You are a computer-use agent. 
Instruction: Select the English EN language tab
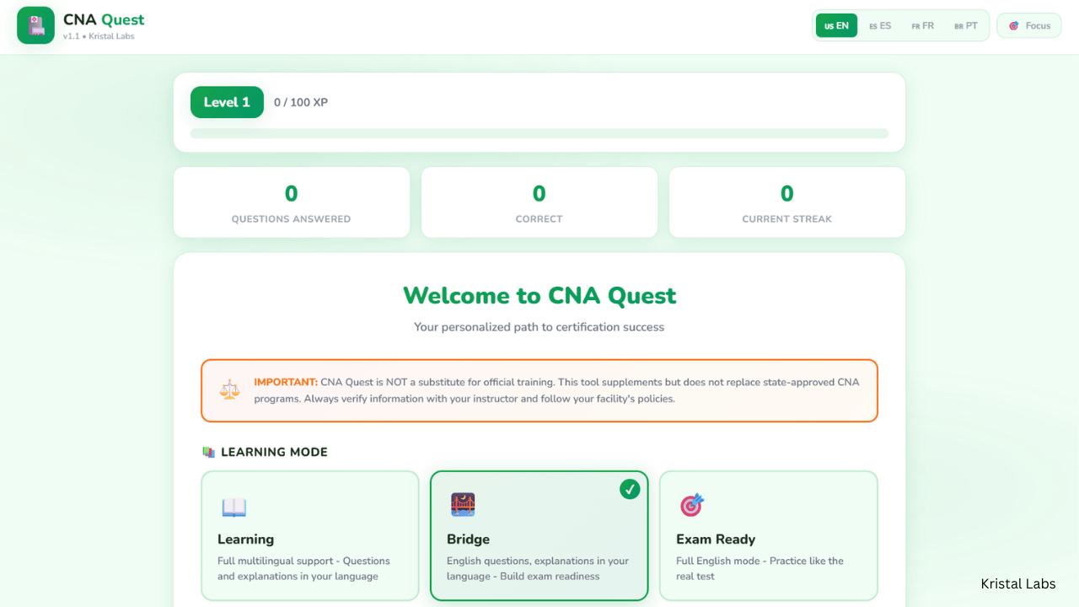click(x=836, y=26)
